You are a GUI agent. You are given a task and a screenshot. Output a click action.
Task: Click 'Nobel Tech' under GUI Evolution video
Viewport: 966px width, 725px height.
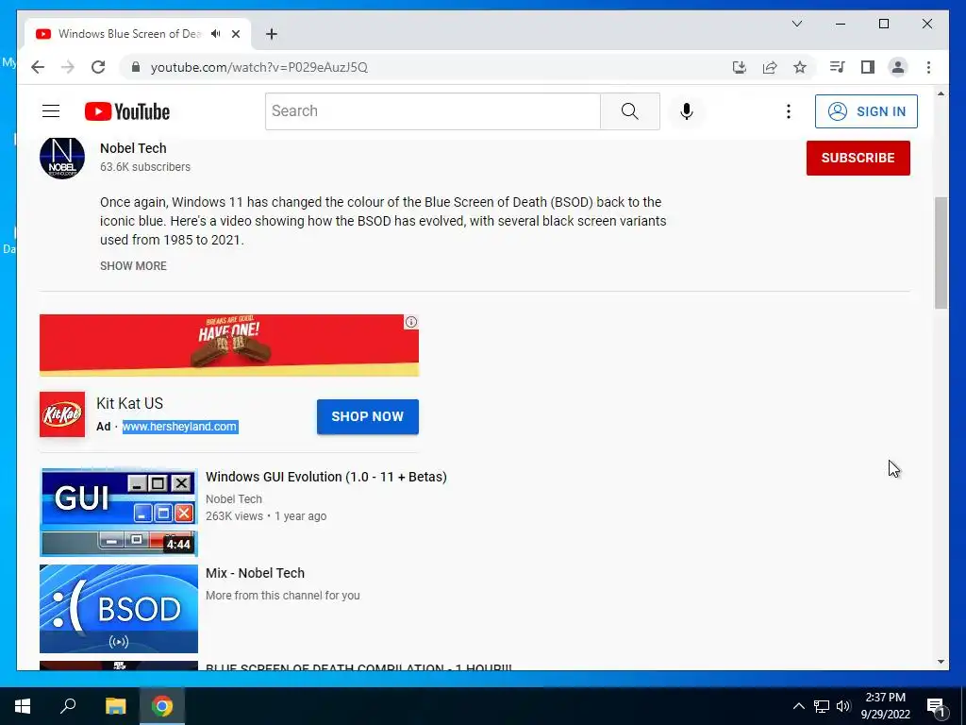click(x=234, y=499)
